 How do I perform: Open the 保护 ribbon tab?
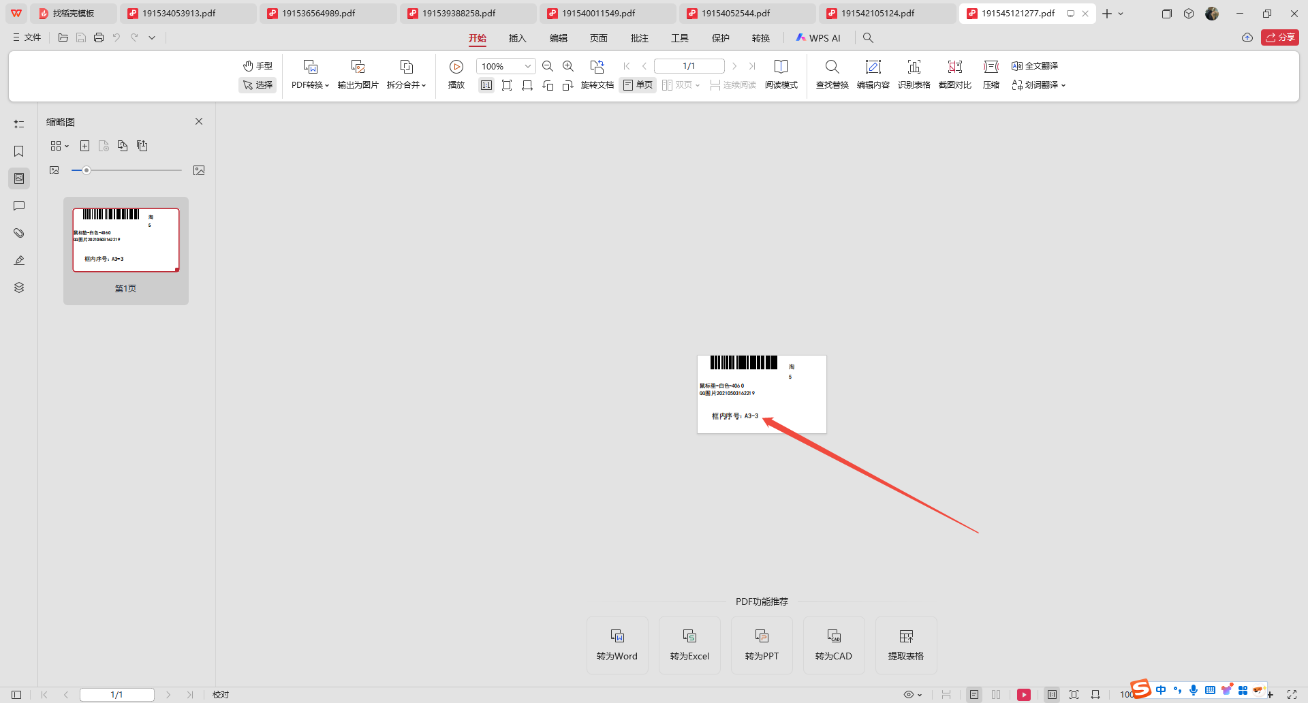[721, 38]
